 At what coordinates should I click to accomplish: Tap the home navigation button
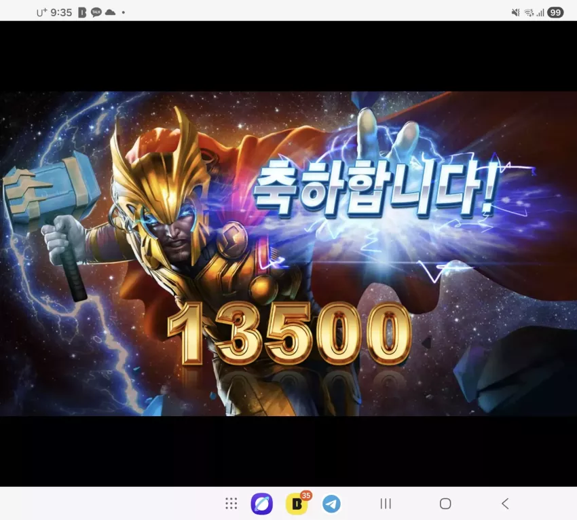(445, 504)
